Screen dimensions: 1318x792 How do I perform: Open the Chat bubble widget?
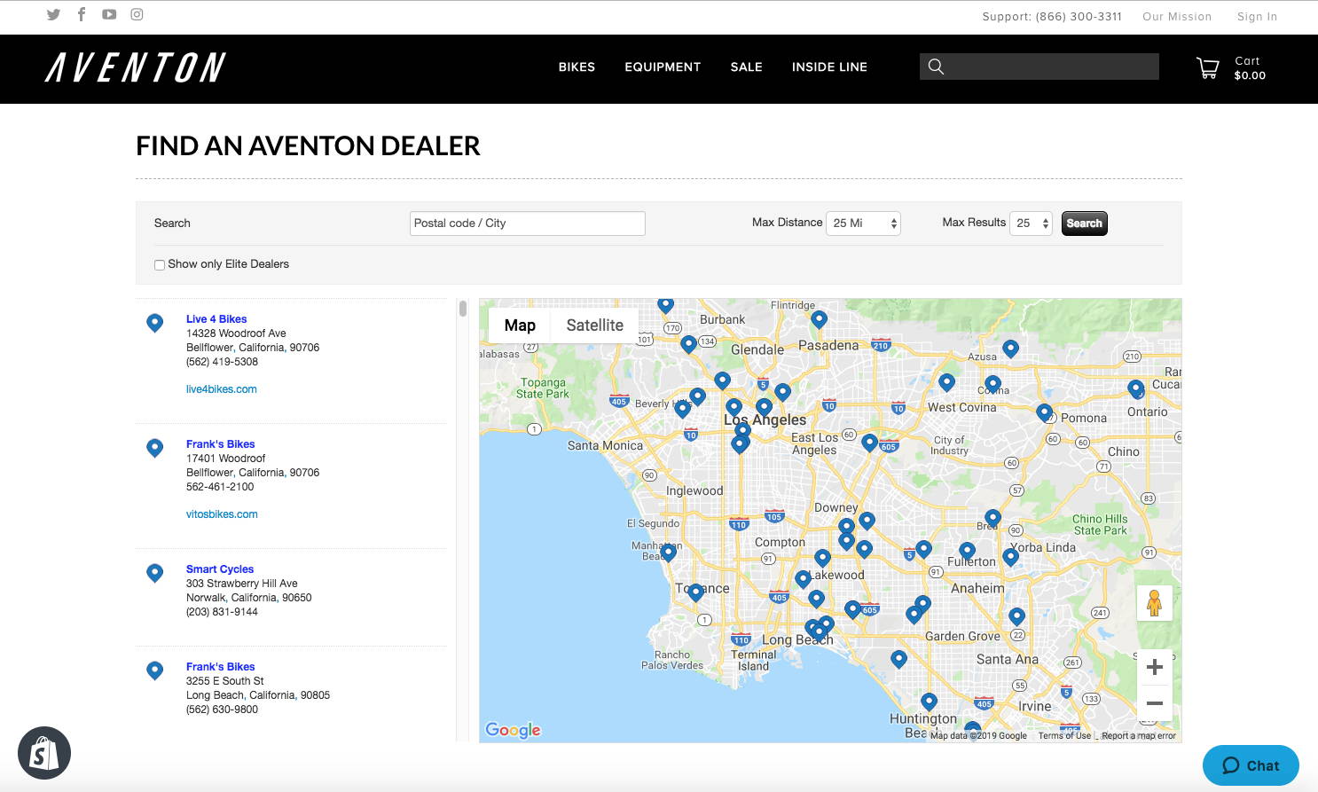click(x=1251, y=765)
